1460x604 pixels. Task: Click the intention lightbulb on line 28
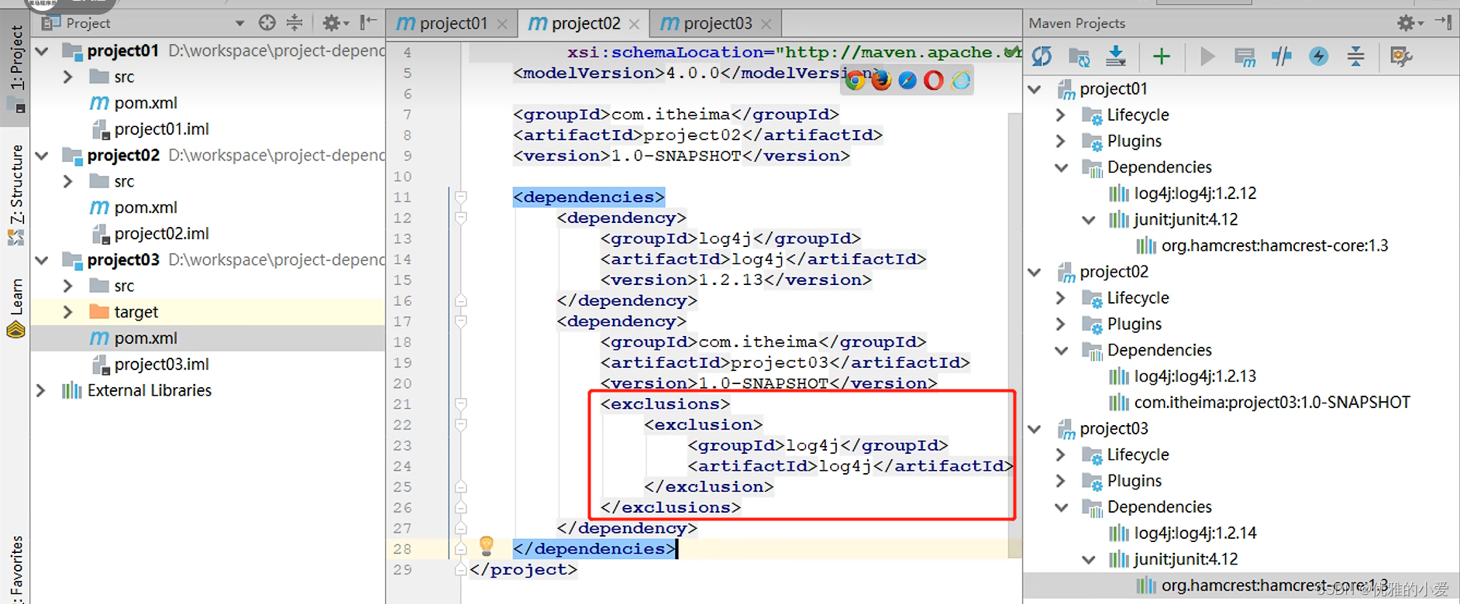point(486,546)
